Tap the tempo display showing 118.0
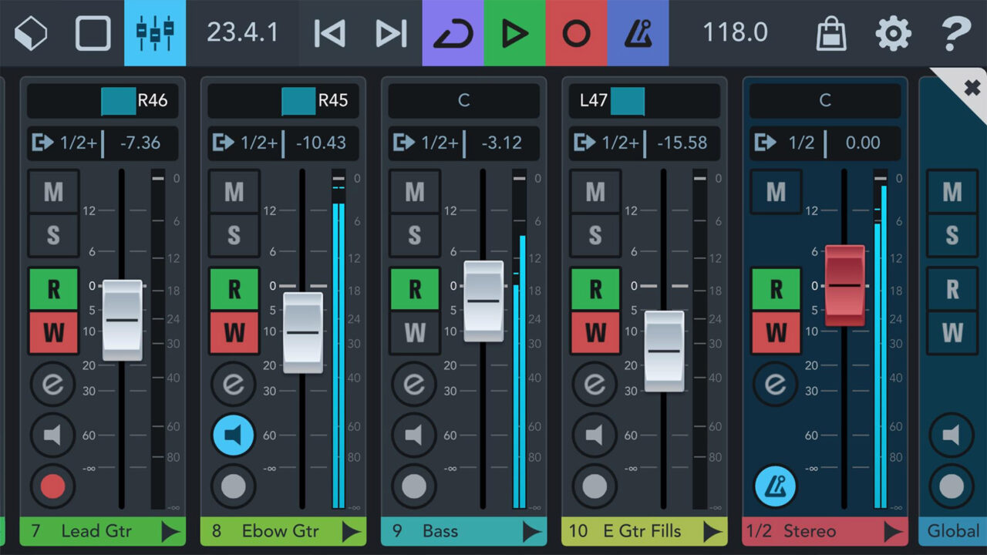 [x=733, y=32]
